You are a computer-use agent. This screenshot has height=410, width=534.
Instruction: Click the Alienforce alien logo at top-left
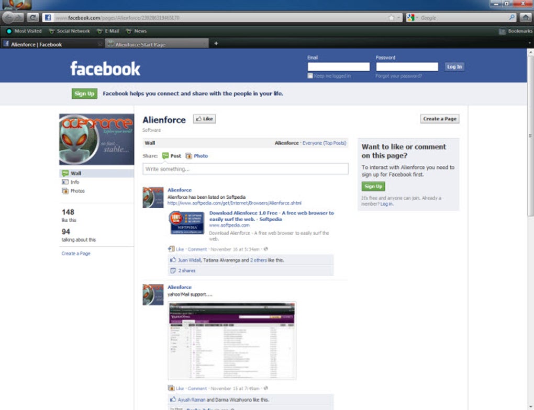click(x=17, y=5)
